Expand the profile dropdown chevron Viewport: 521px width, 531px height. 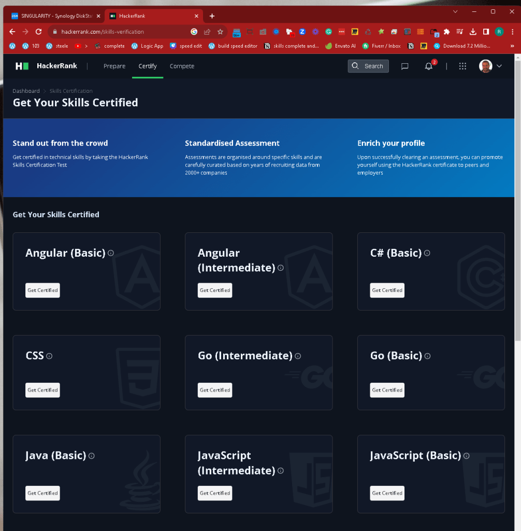[499, 66]
